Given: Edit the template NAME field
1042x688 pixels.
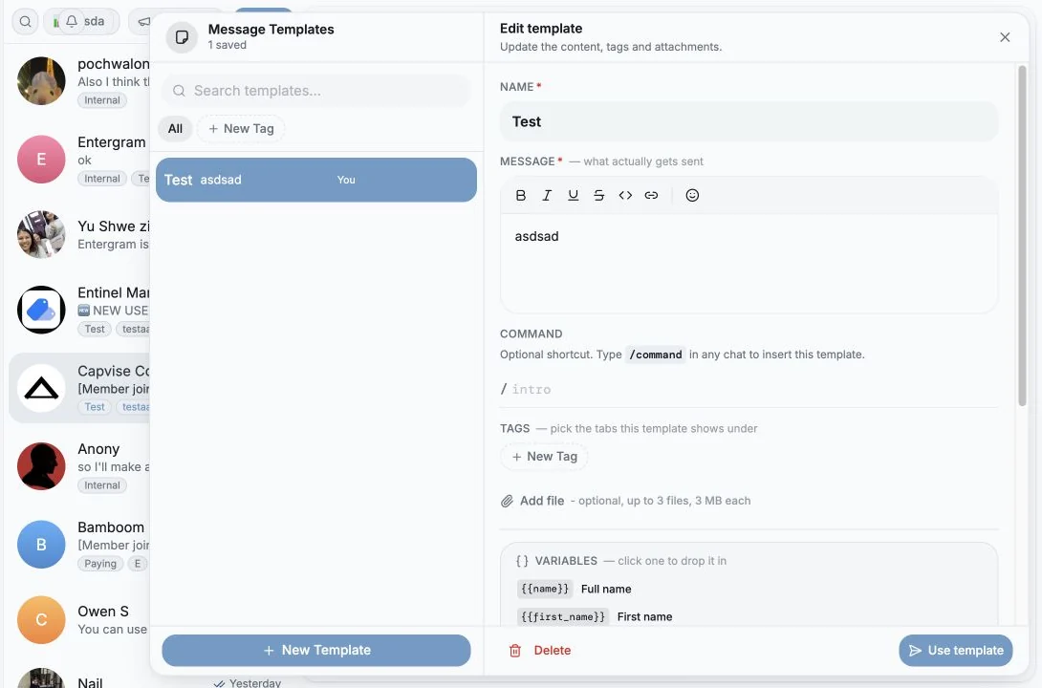Looking at the screenshot, I should click(x=749, y=121).
